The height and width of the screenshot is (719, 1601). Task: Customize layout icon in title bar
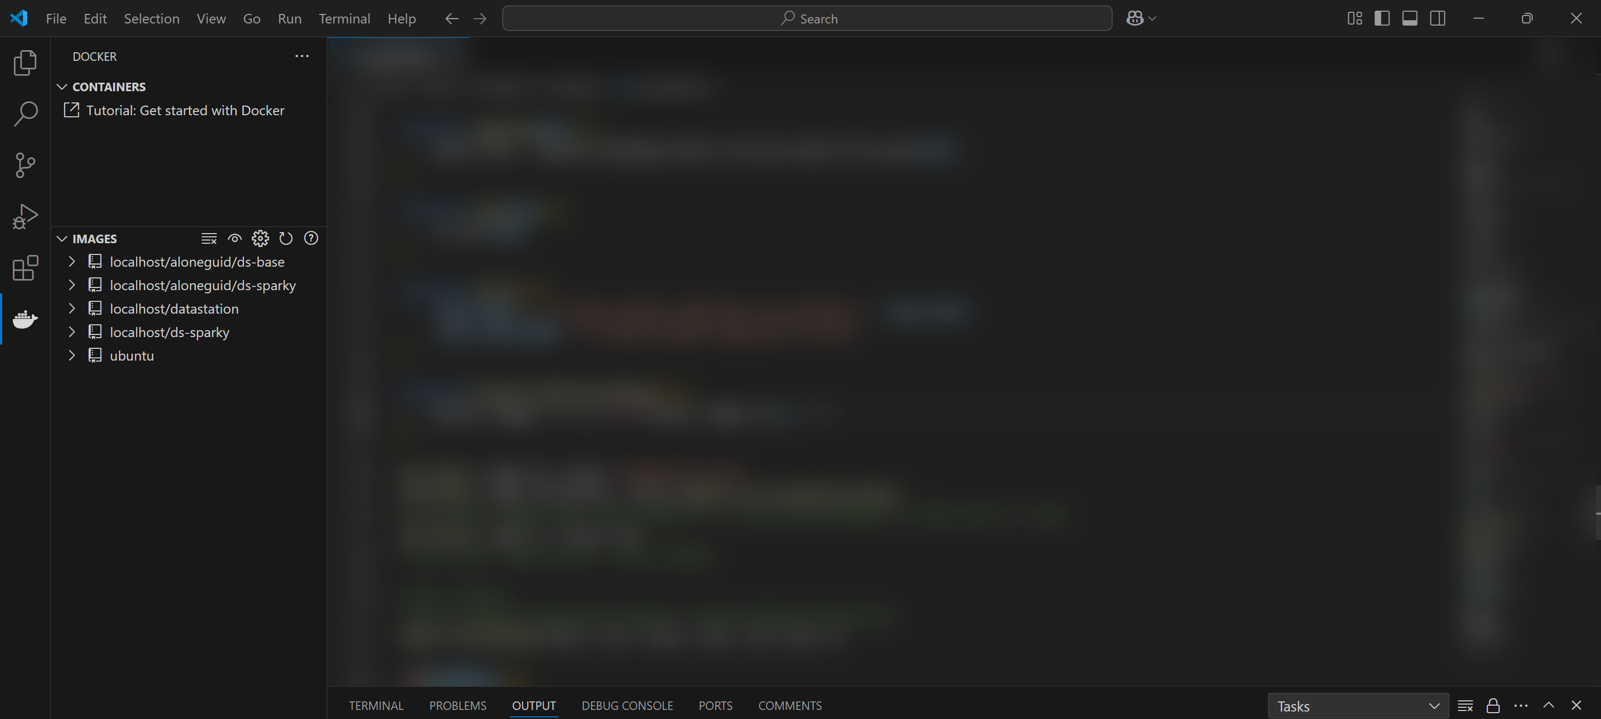[x=1355, y=19]
